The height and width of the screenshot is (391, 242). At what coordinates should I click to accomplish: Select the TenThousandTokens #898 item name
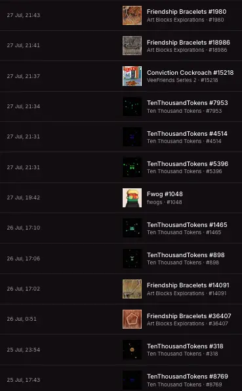point(186,255)
